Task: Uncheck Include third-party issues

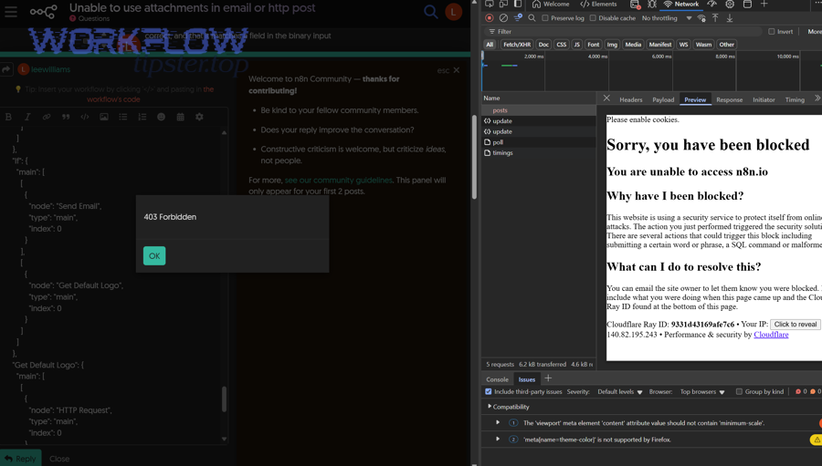Action: tap(489, 391)
